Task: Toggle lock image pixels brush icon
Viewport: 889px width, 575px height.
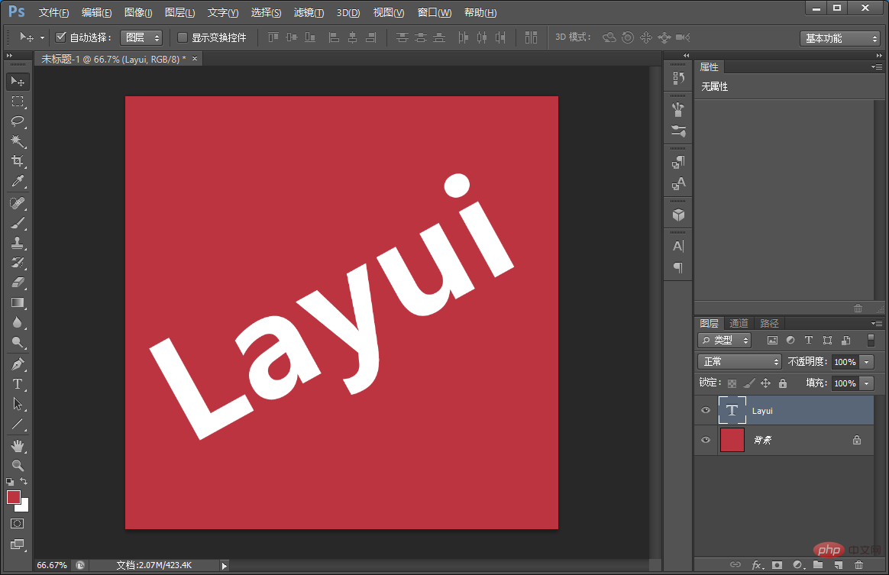Action: coord(749,383)
